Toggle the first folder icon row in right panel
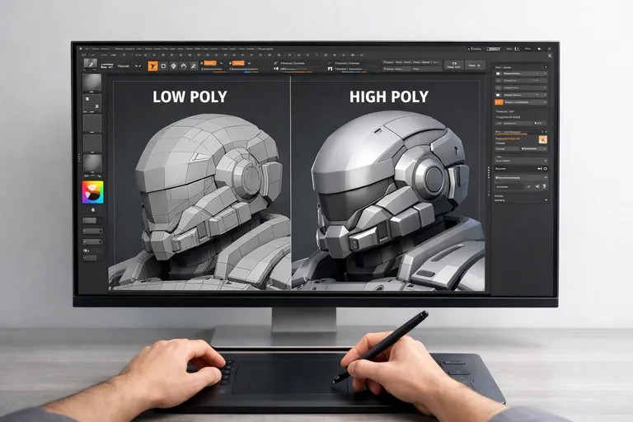 click(x=499, y=73)
